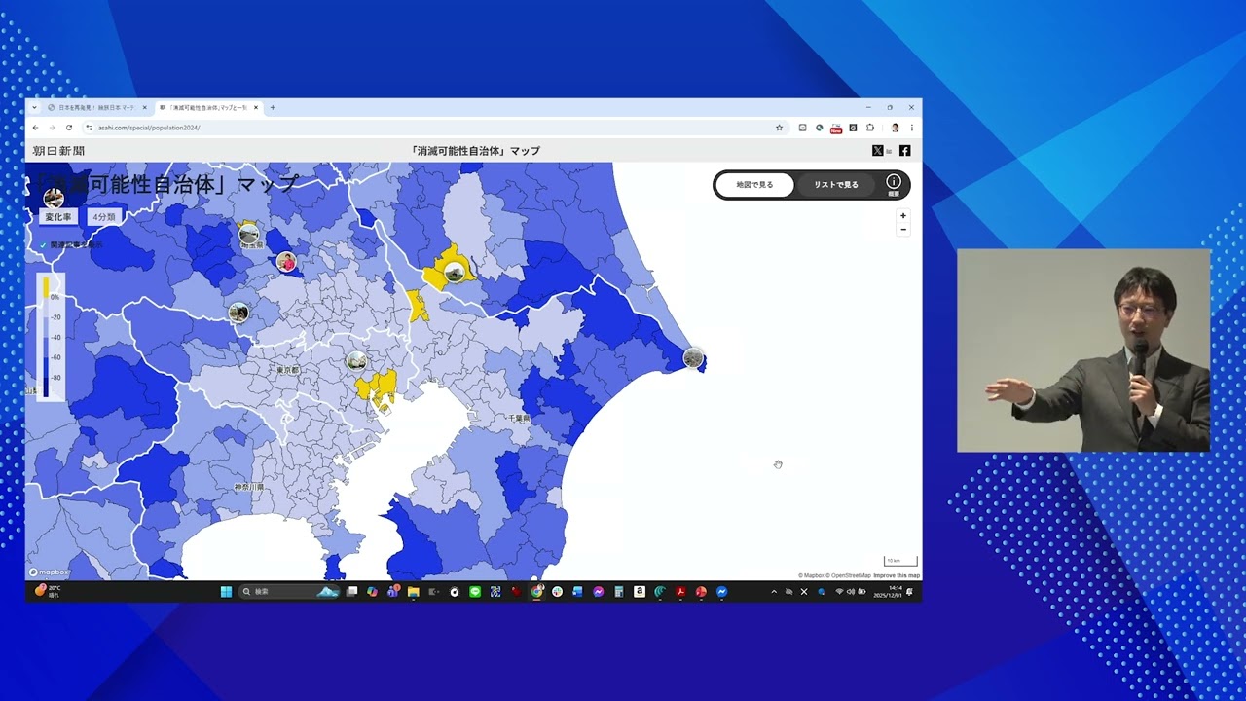Switch to Chrome on the taskbar
Image resolution: width=1246 pixels, height=701 pixels.
click(x=536, y=591)
